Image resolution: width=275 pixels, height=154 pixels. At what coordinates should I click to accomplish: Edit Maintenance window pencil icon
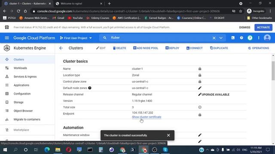(x=200, y=135)
